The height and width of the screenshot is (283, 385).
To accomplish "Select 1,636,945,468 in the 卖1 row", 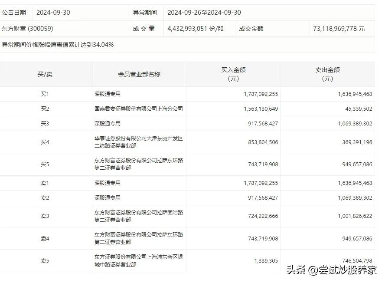I will click(355, 183).
